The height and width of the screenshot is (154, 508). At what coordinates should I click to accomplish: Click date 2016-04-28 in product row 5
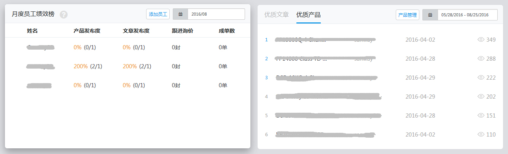point(420,115)
